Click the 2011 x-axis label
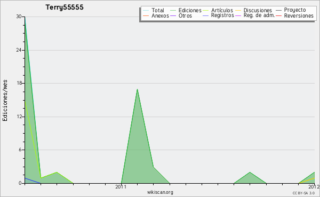Image resolution: width=320 pixels, height=197 pixels. point(121,186)
